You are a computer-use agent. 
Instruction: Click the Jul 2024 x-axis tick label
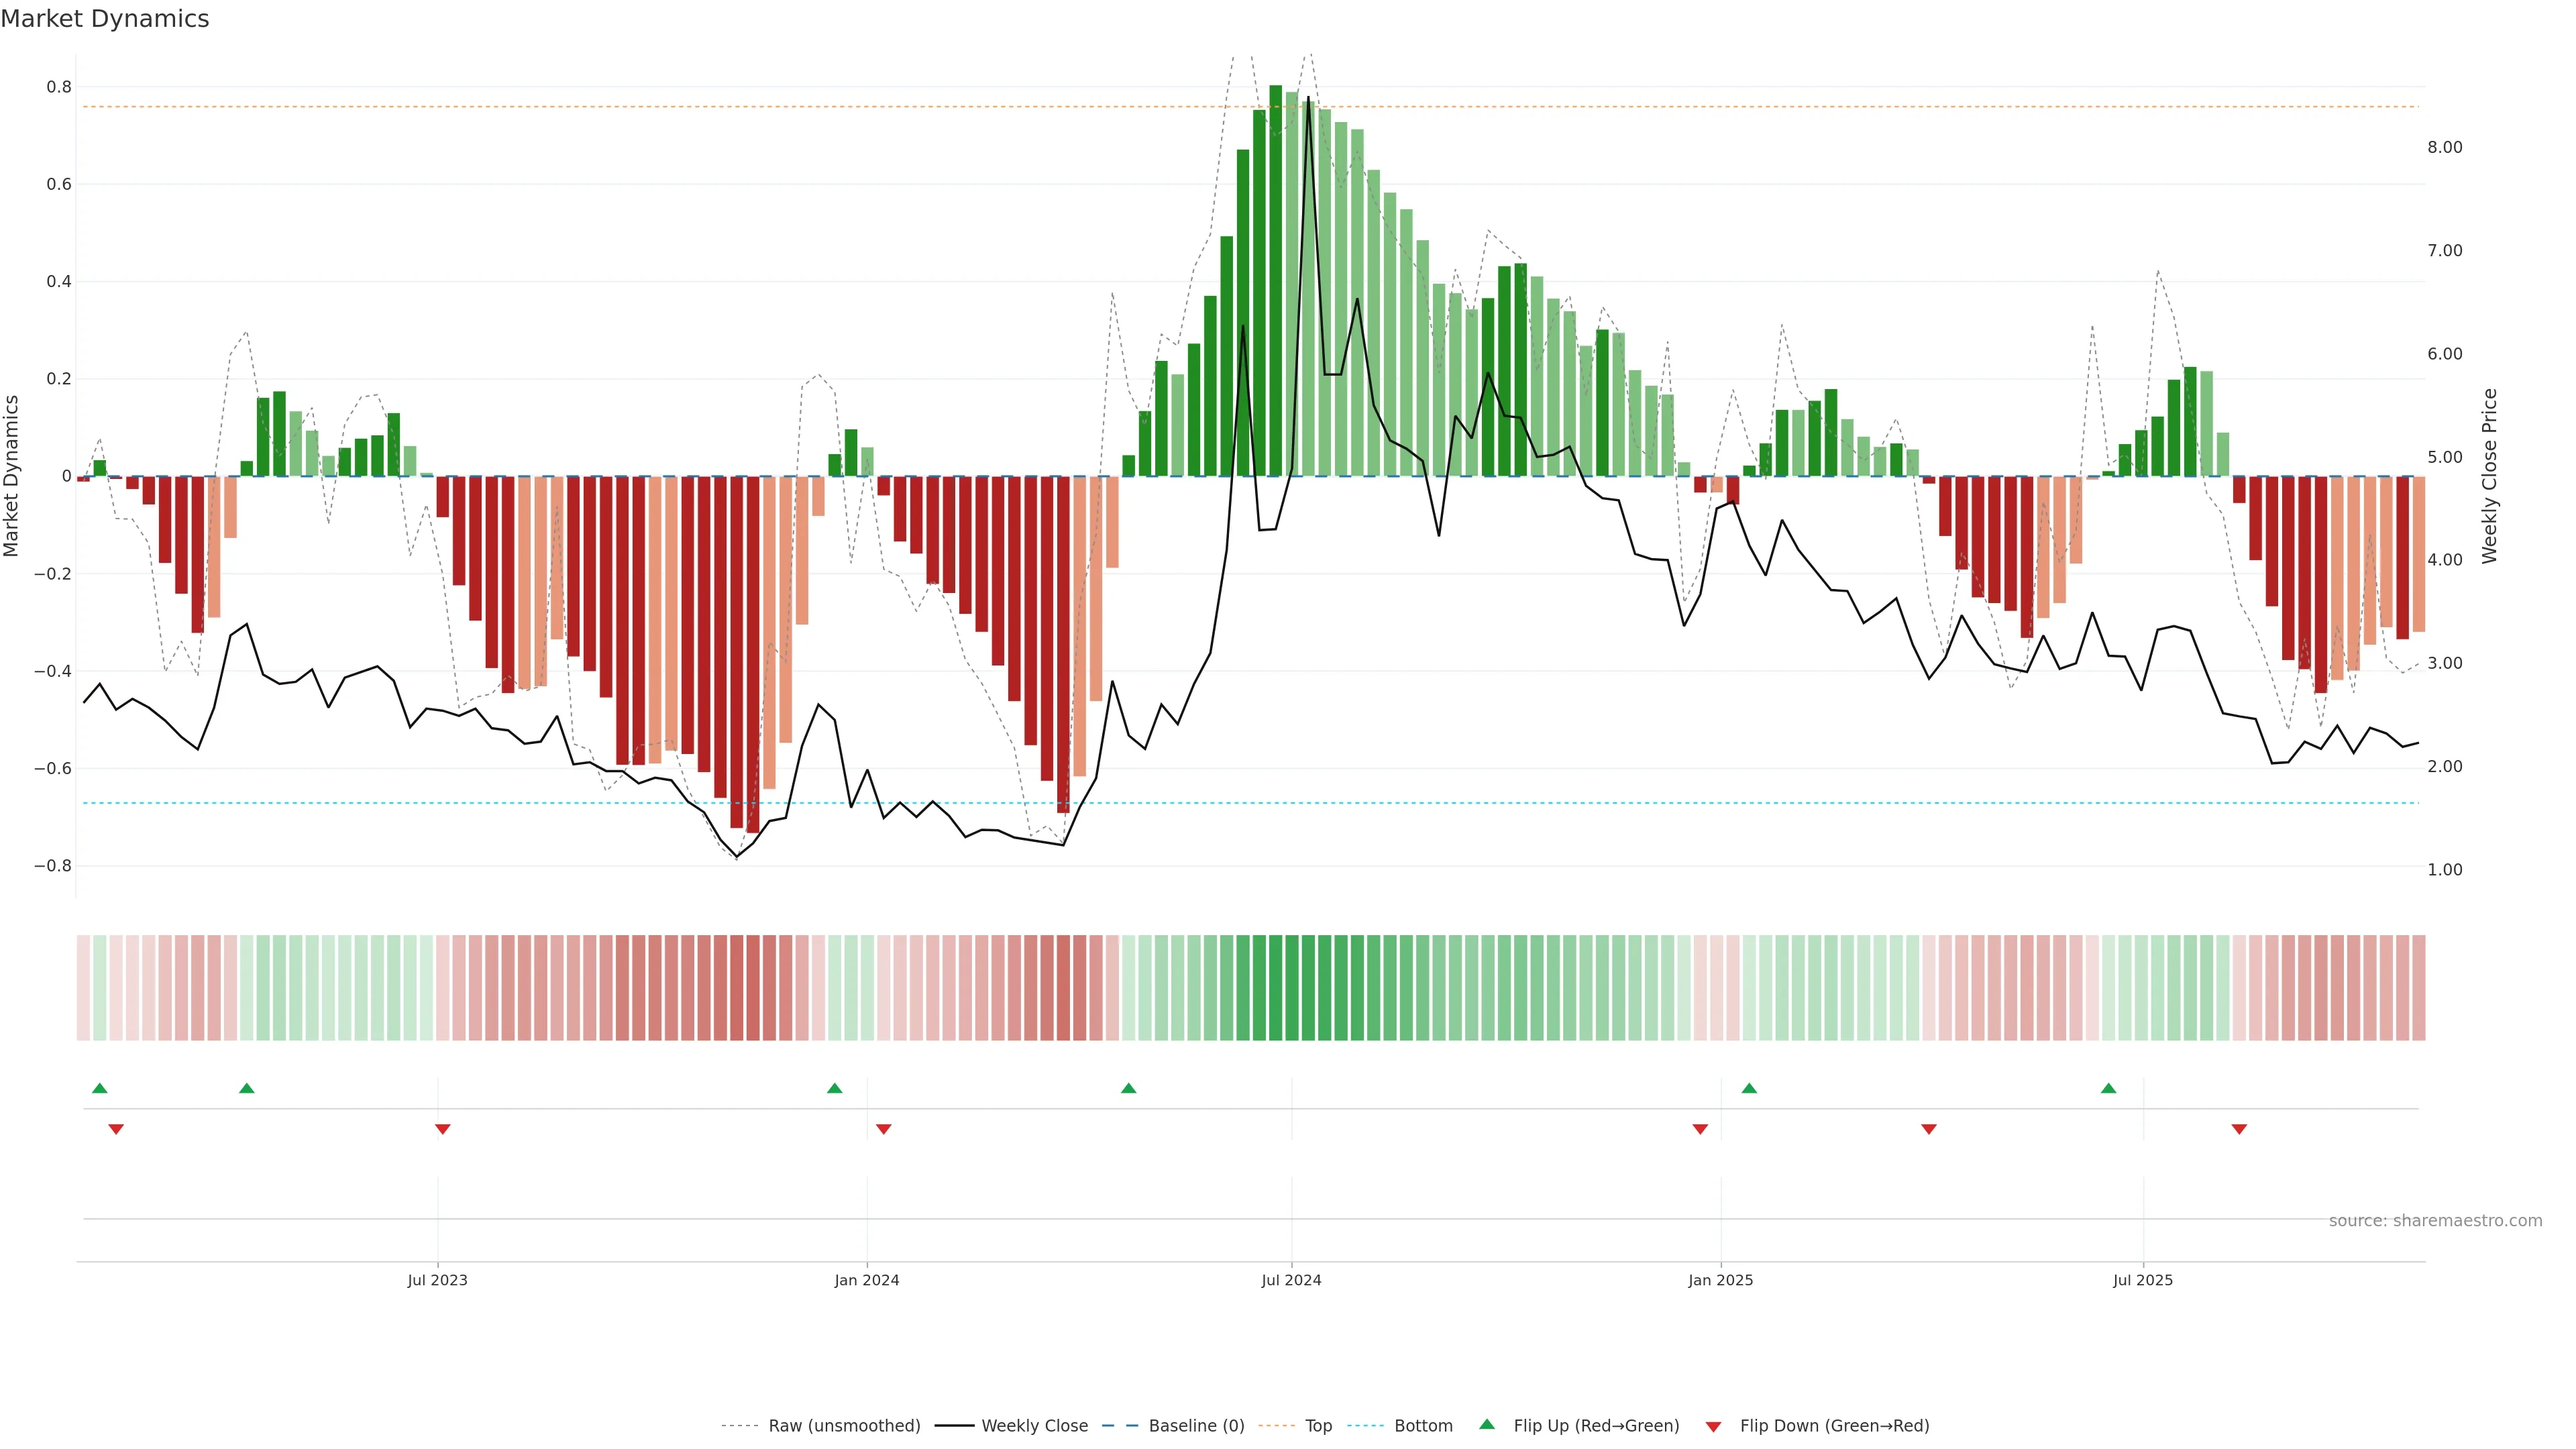tap(1291, 1280)
